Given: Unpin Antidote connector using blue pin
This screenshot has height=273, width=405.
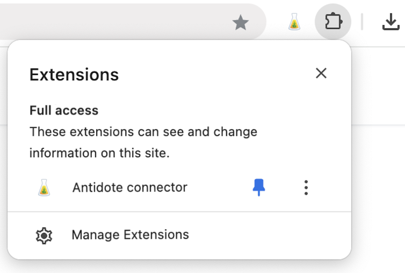Looking at the screenshot, I should click(259, 187).
